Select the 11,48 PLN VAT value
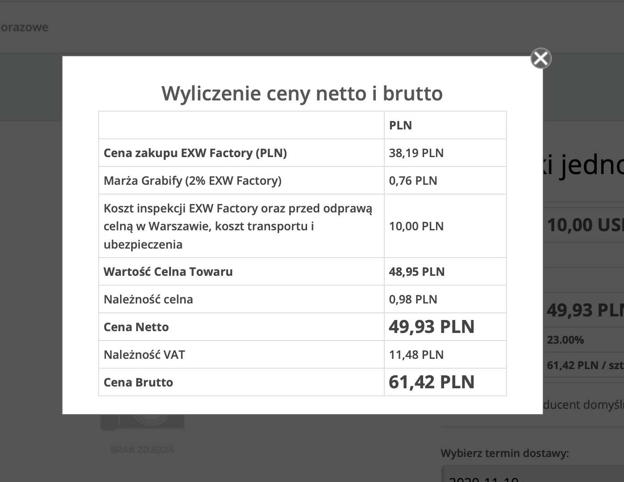624x482 pixels. pyautogui.click(x=416, y=355)
